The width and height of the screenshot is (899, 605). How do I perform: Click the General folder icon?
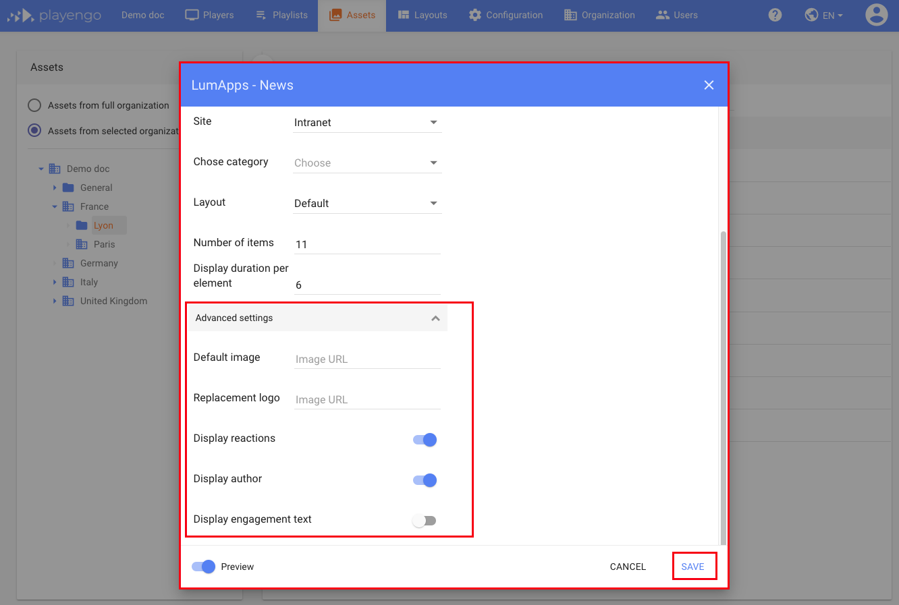(68, 188)
